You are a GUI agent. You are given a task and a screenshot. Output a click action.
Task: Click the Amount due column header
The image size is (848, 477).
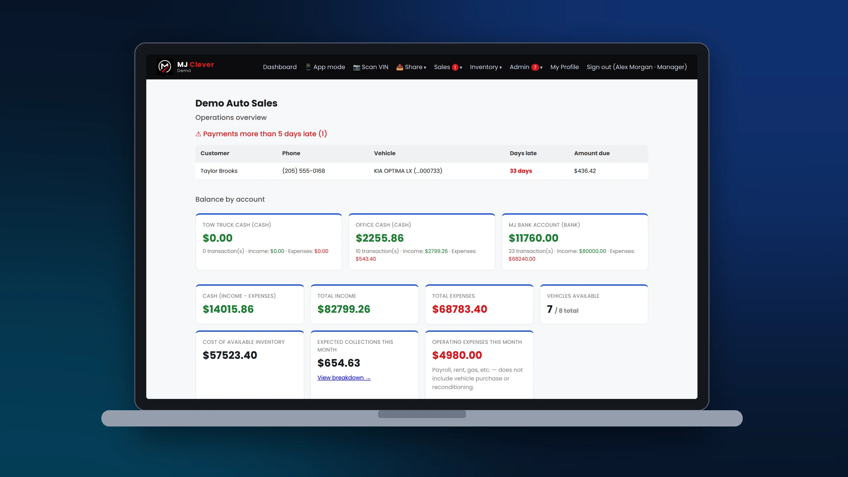point(592,153)
